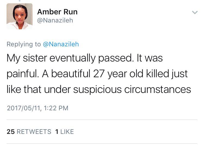Open the gray @Nanazileh handle under the name

tap(55, 20)
